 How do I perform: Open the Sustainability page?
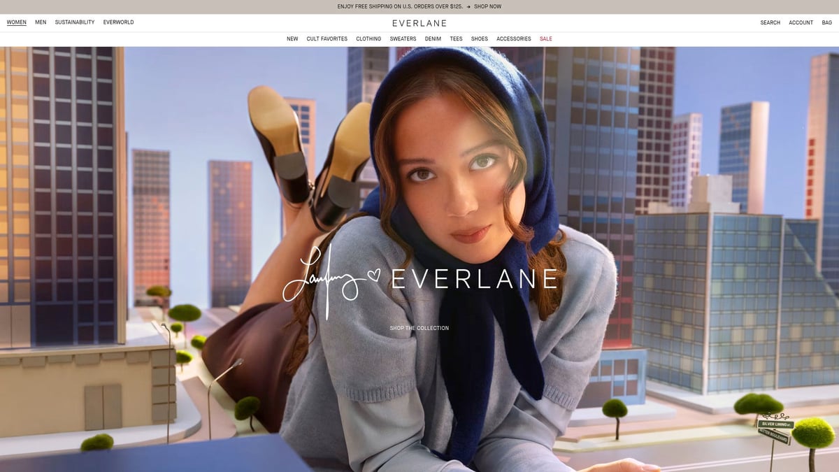[x=75, y=22]
